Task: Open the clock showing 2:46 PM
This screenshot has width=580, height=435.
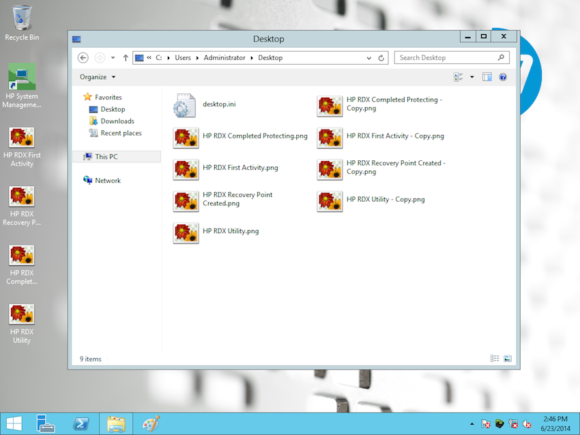Action: tap(555, 423)
